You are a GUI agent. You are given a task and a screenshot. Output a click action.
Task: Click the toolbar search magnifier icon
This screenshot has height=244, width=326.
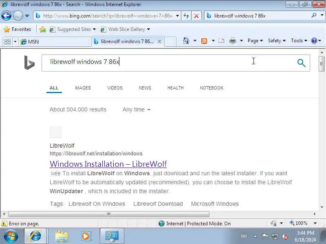coord(314,15)
